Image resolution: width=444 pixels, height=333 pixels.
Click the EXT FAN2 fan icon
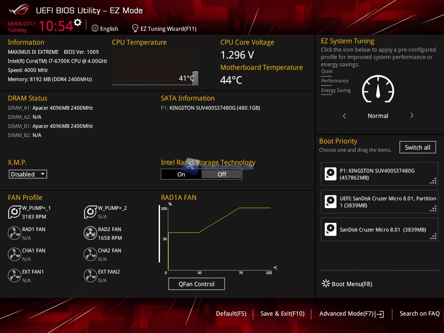(x=90, y=276)
